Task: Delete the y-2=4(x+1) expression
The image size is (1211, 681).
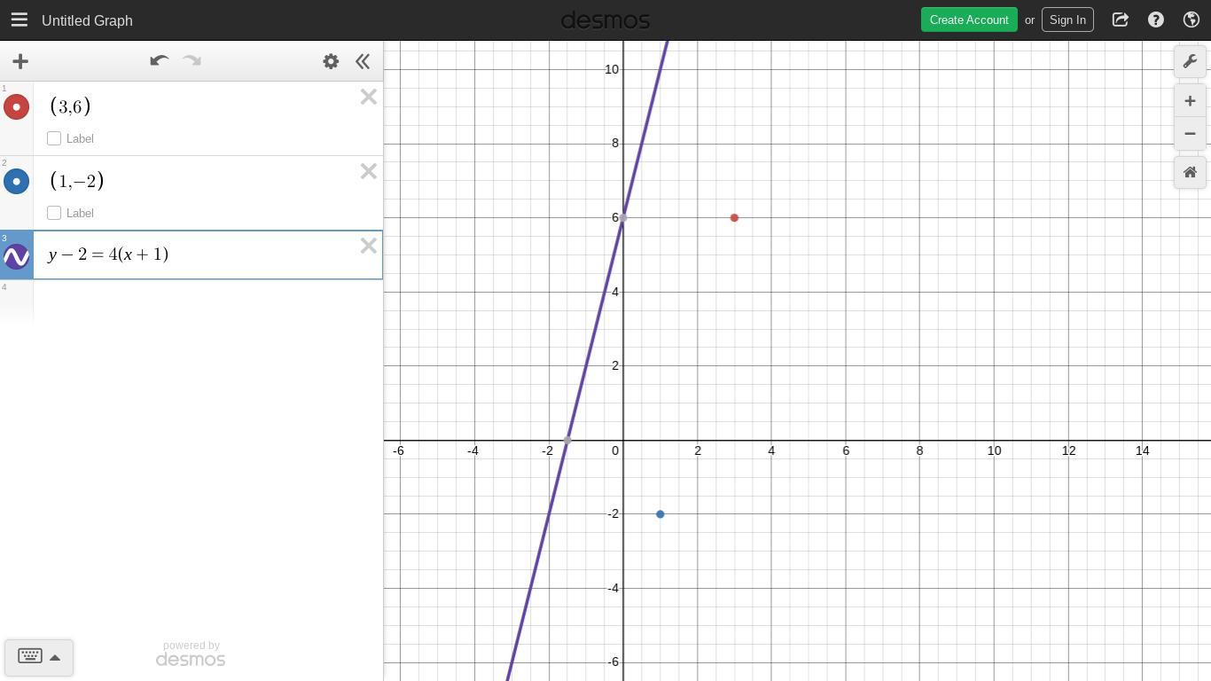Action: tap(369, 246)
